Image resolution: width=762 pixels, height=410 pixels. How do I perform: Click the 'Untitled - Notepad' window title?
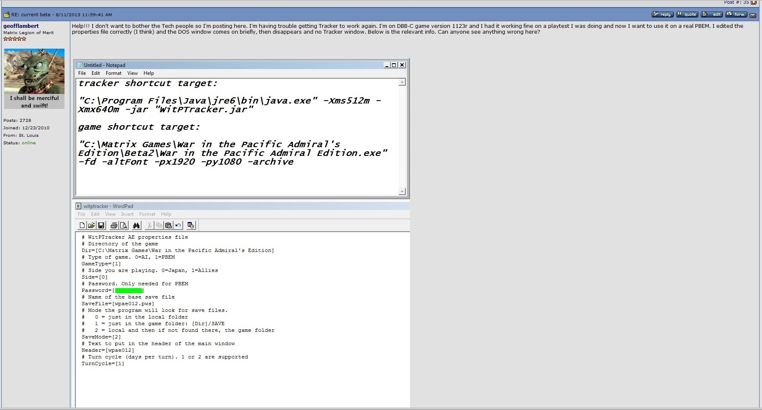click(x=104, y=65)
